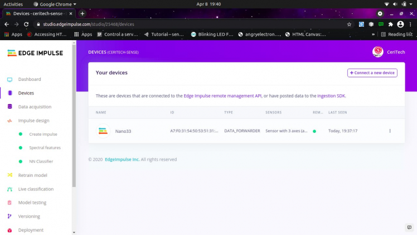Click the sidebar scroll down arrow

coord(74,232)
